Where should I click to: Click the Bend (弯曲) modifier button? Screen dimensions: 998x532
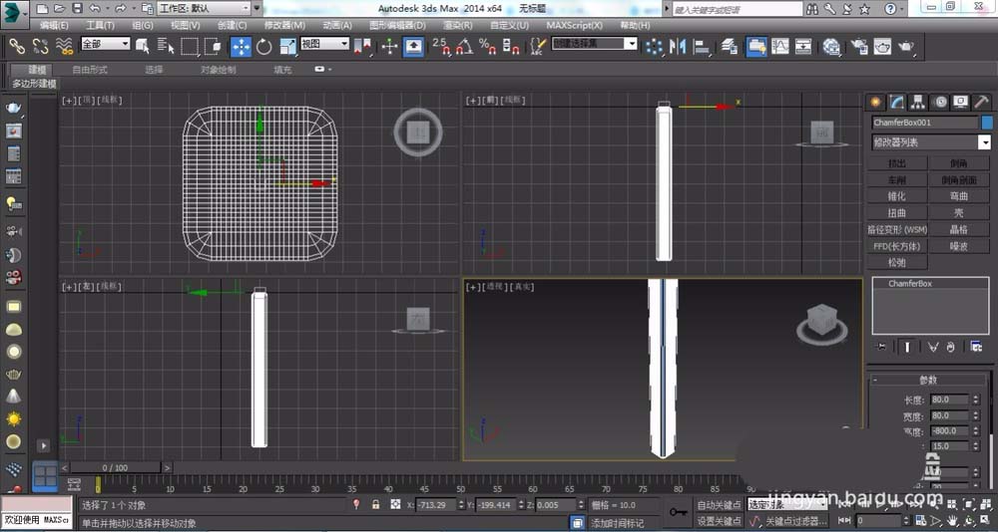coord(958,196)
